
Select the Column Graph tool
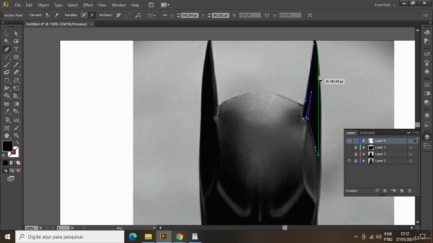[16, 120]
